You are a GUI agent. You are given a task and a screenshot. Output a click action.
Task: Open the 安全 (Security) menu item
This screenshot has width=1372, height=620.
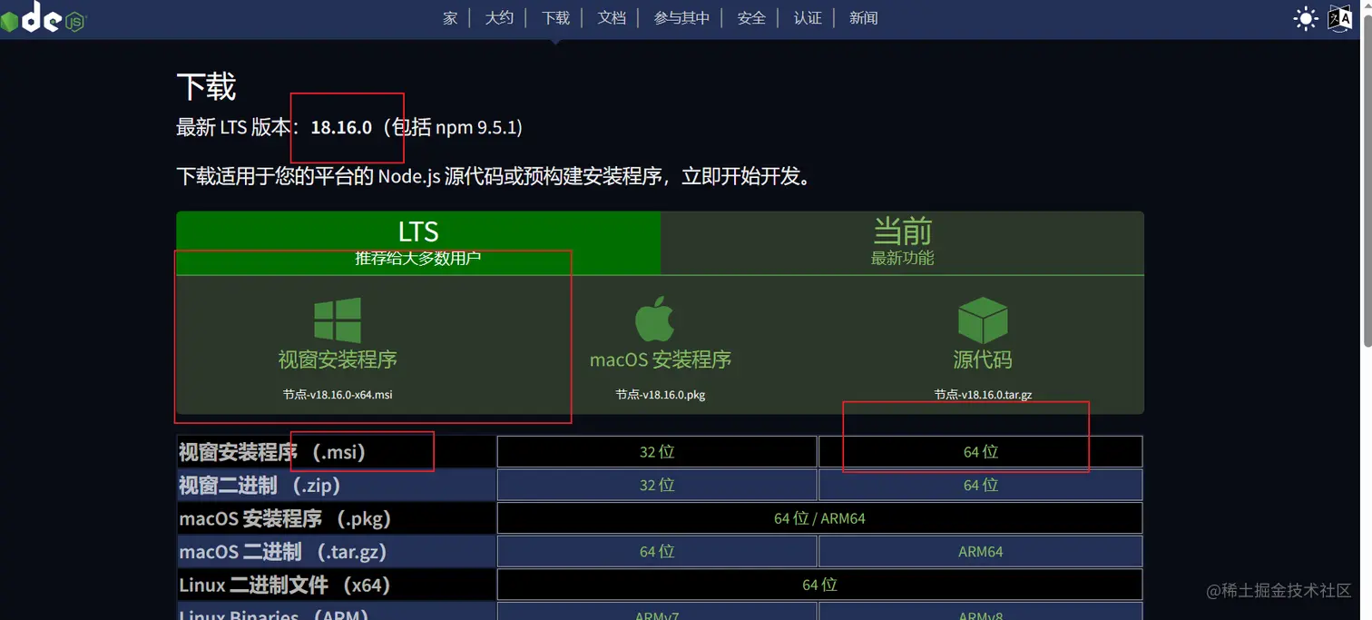751,18
